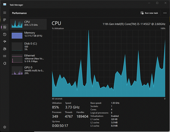Viewport: 170px width, 132px height.
Task: Open the Services page icon
Action: tap(5, 63)
